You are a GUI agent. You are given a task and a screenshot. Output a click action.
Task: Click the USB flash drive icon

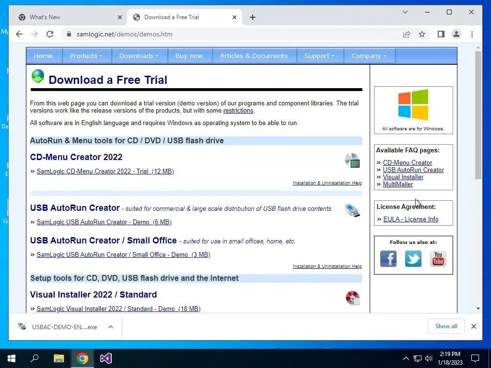(352, 210)
